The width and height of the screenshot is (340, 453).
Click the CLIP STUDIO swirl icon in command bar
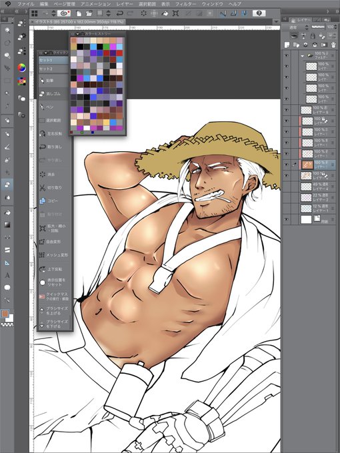coord(64,13)
